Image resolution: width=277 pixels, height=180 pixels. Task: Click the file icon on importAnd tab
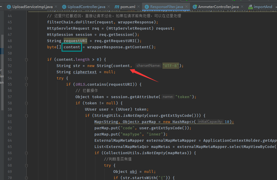[x=250, y=7]
